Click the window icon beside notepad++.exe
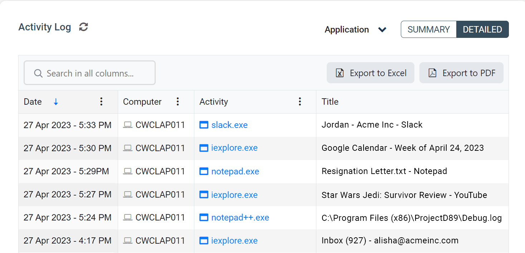This screenshot has width=525, height=253. [x=204, y=218]
